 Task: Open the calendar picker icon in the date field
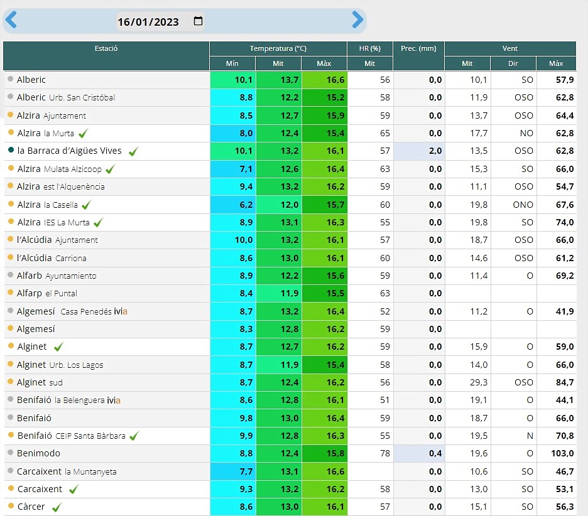pos(198,21)
